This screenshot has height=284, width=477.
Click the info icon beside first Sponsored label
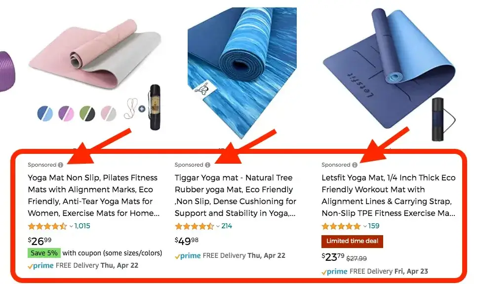[x=61, y=165]
